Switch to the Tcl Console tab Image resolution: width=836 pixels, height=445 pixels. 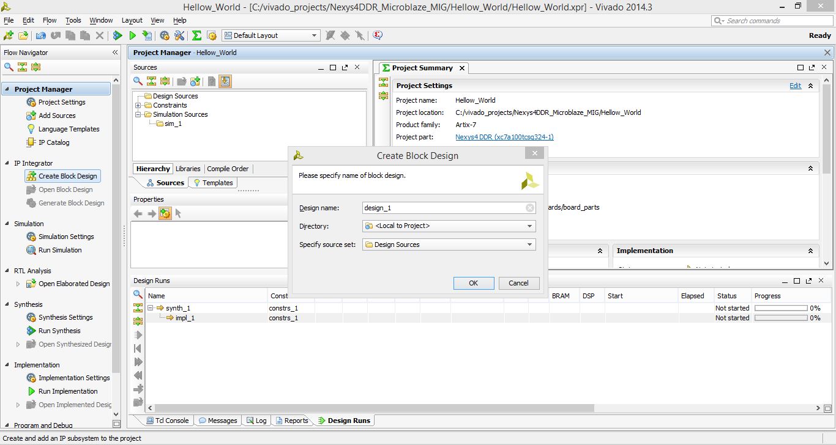pyautogui.click(x=168, y=421)
